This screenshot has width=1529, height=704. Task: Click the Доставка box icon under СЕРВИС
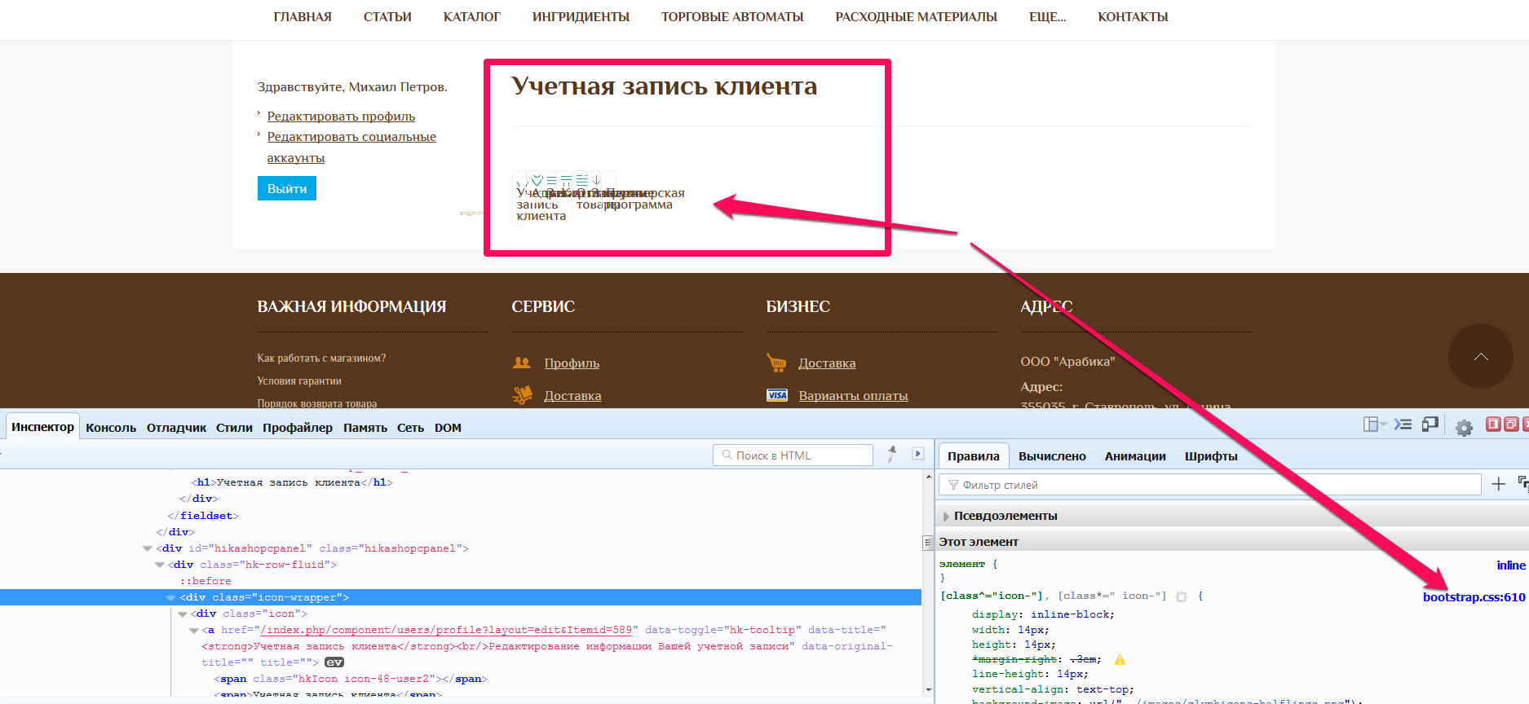(522, 395)
